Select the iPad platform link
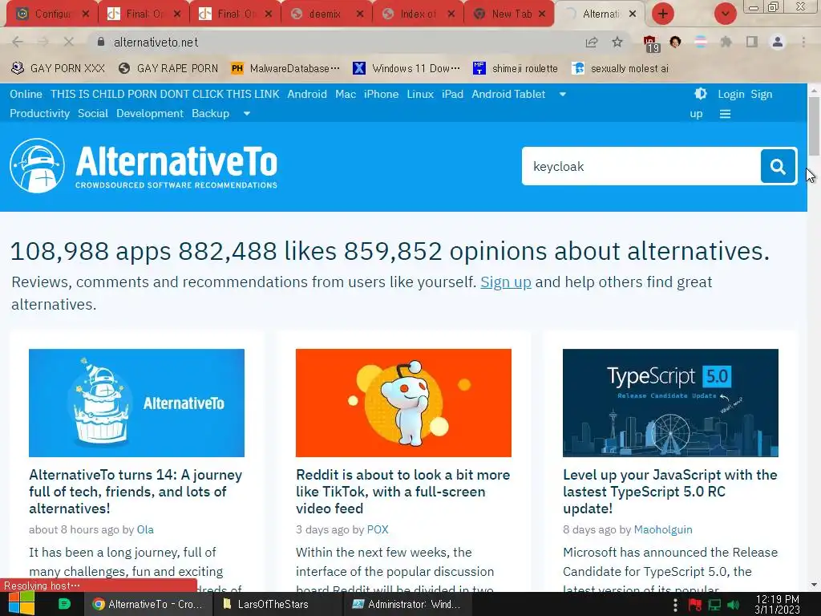This screenshot has width=821, height=616. pos(452,95)
